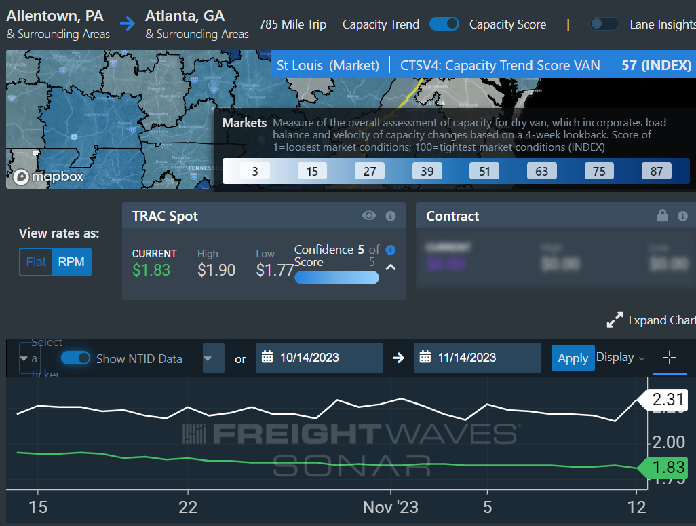Select Flat rate view

36,262
